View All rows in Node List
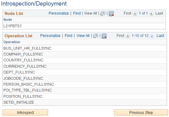This screenshot has height=117, width=169. (x=90, y=13)
